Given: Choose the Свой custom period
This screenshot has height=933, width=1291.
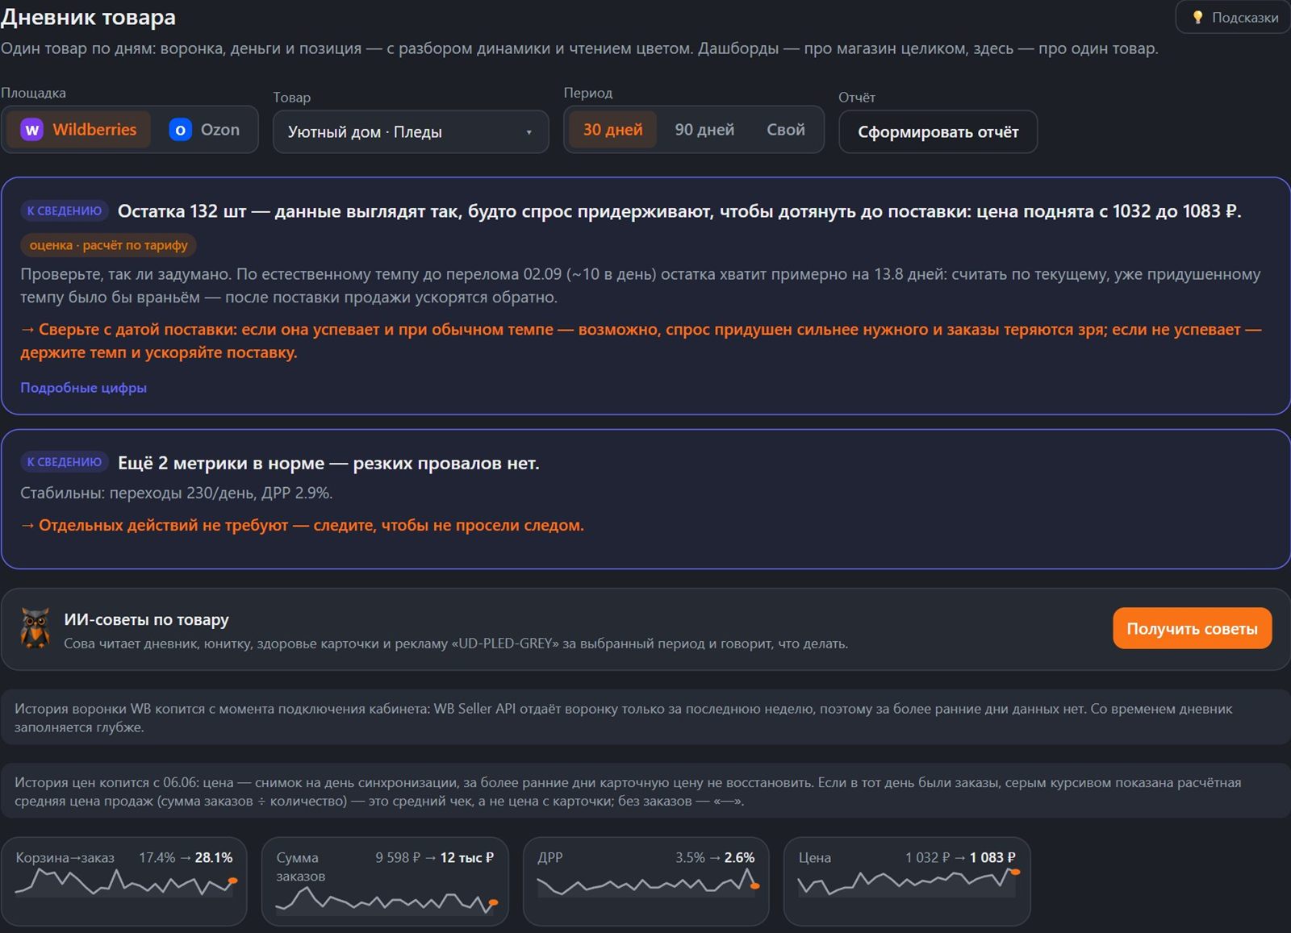Looking at the screenshot, I should point(786,130).
